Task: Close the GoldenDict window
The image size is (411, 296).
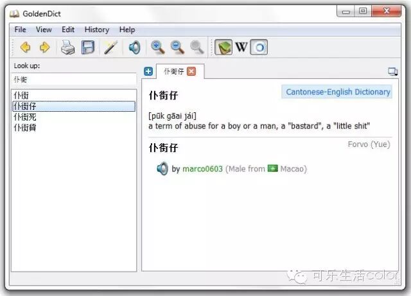Action: [387, 11]
